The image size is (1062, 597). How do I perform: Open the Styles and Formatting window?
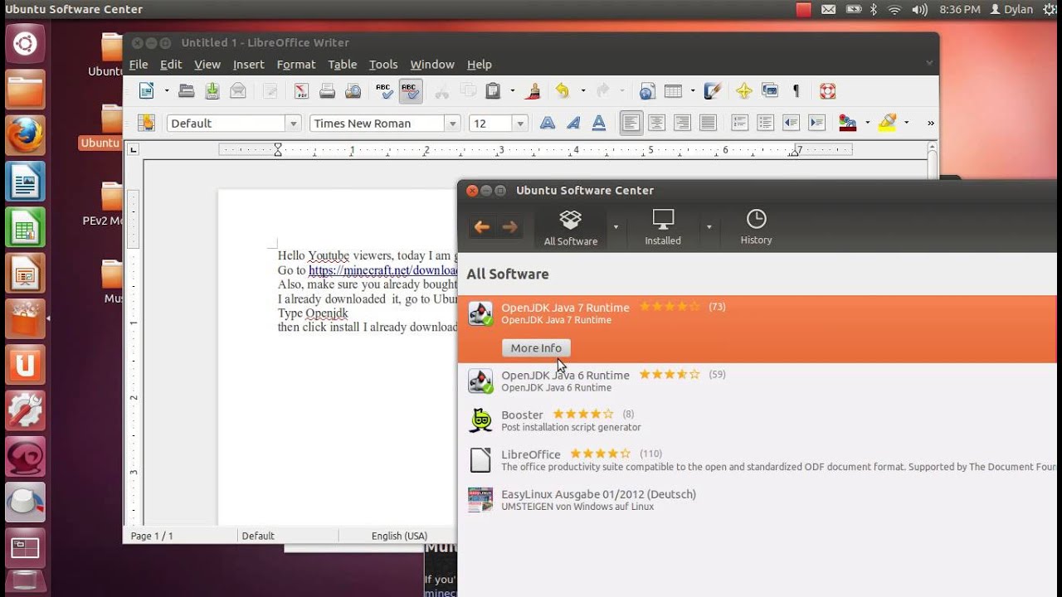[147, 123]
